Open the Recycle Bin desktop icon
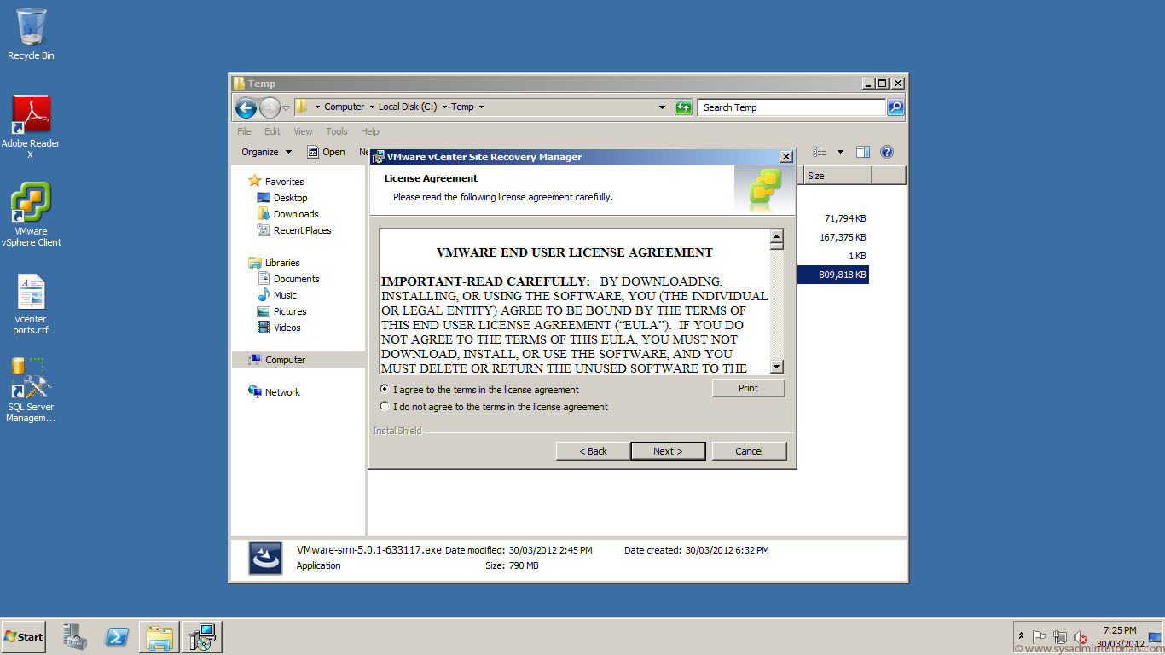Image resolution: width=1165 pixels, height=655 pixels. (x=31, y=34)
